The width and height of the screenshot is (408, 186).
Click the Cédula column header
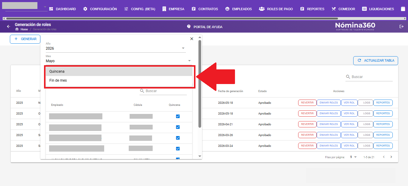pos(138,105)
